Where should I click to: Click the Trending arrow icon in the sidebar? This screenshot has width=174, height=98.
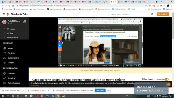point(4,78)
